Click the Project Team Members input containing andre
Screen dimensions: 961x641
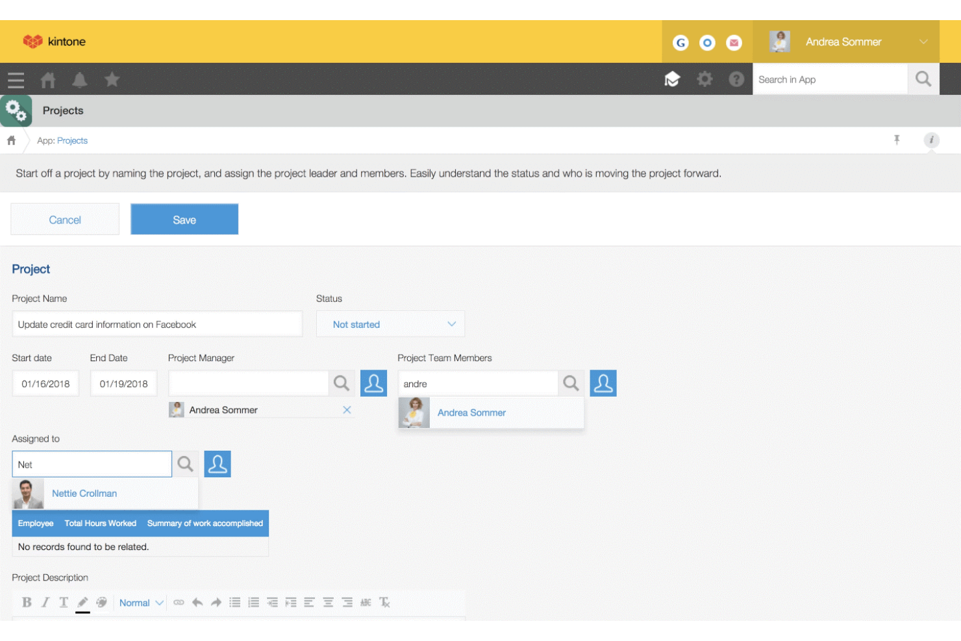pyautogui.click(x=478, y=383)
